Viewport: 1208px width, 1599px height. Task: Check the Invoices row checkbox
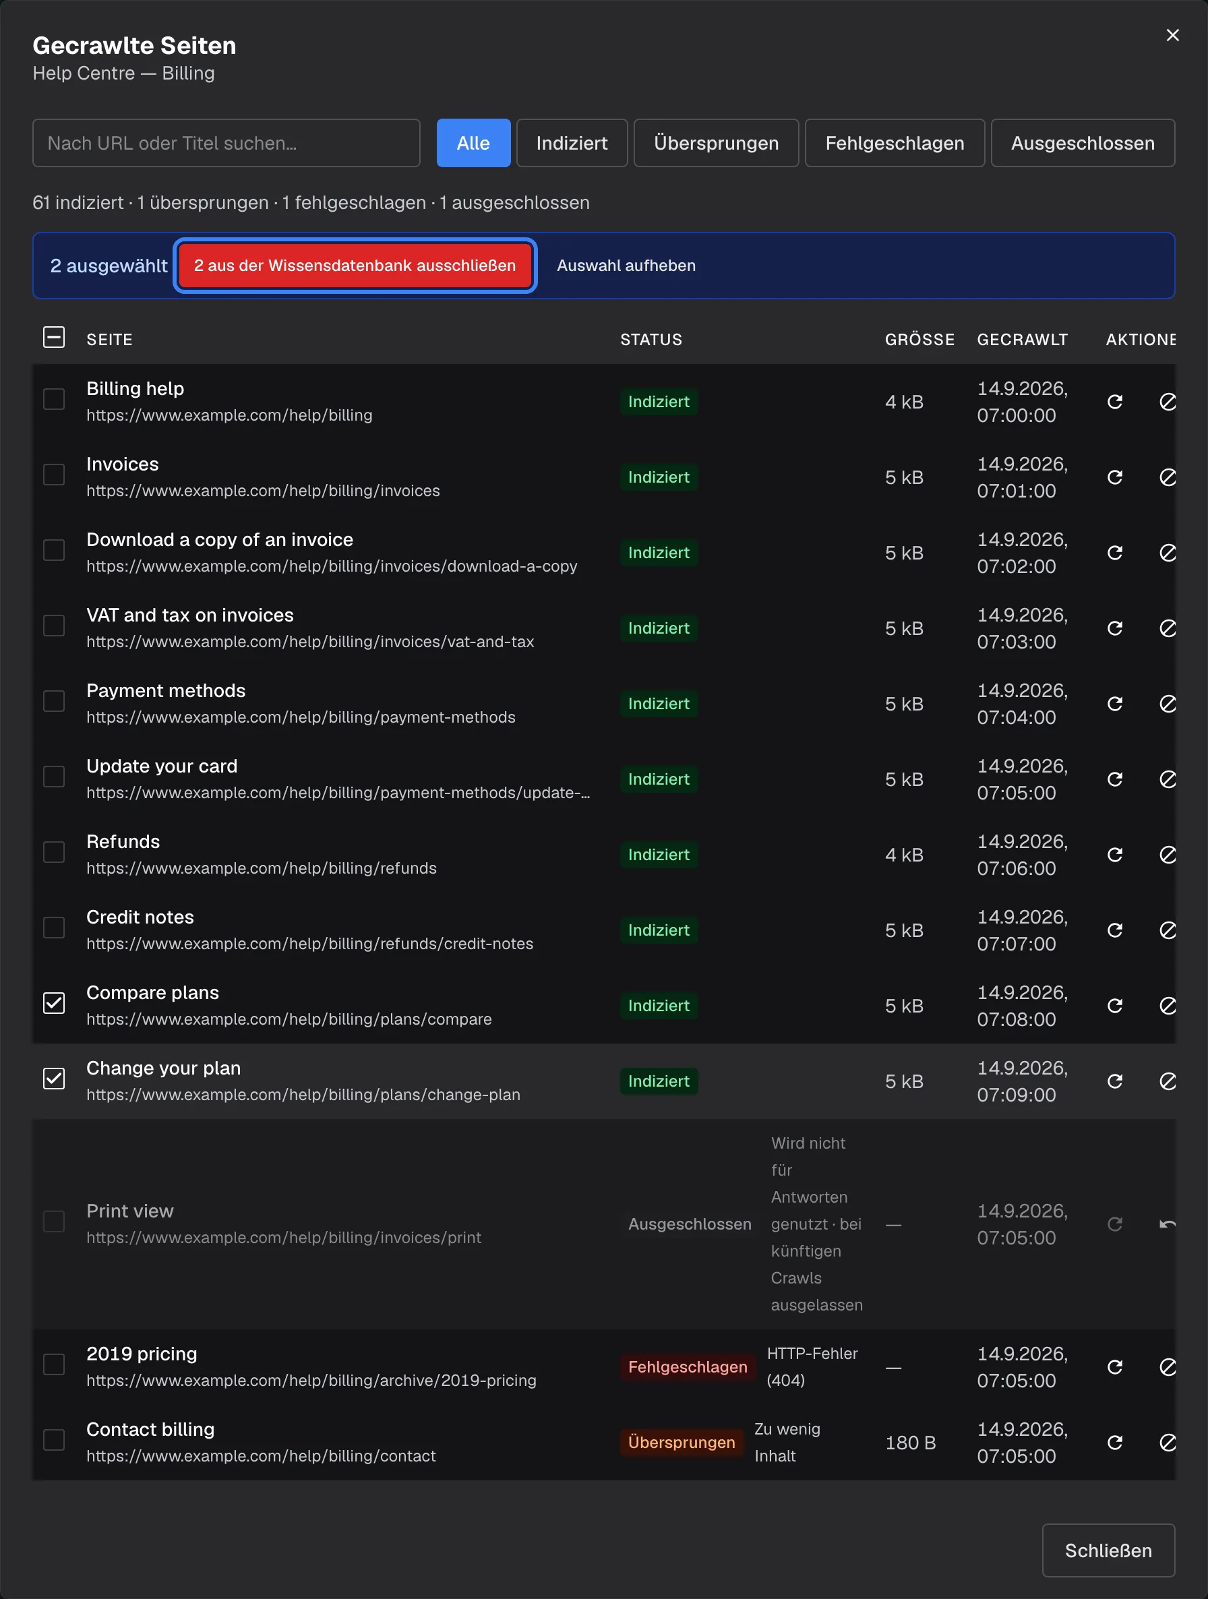coord(54,475)
